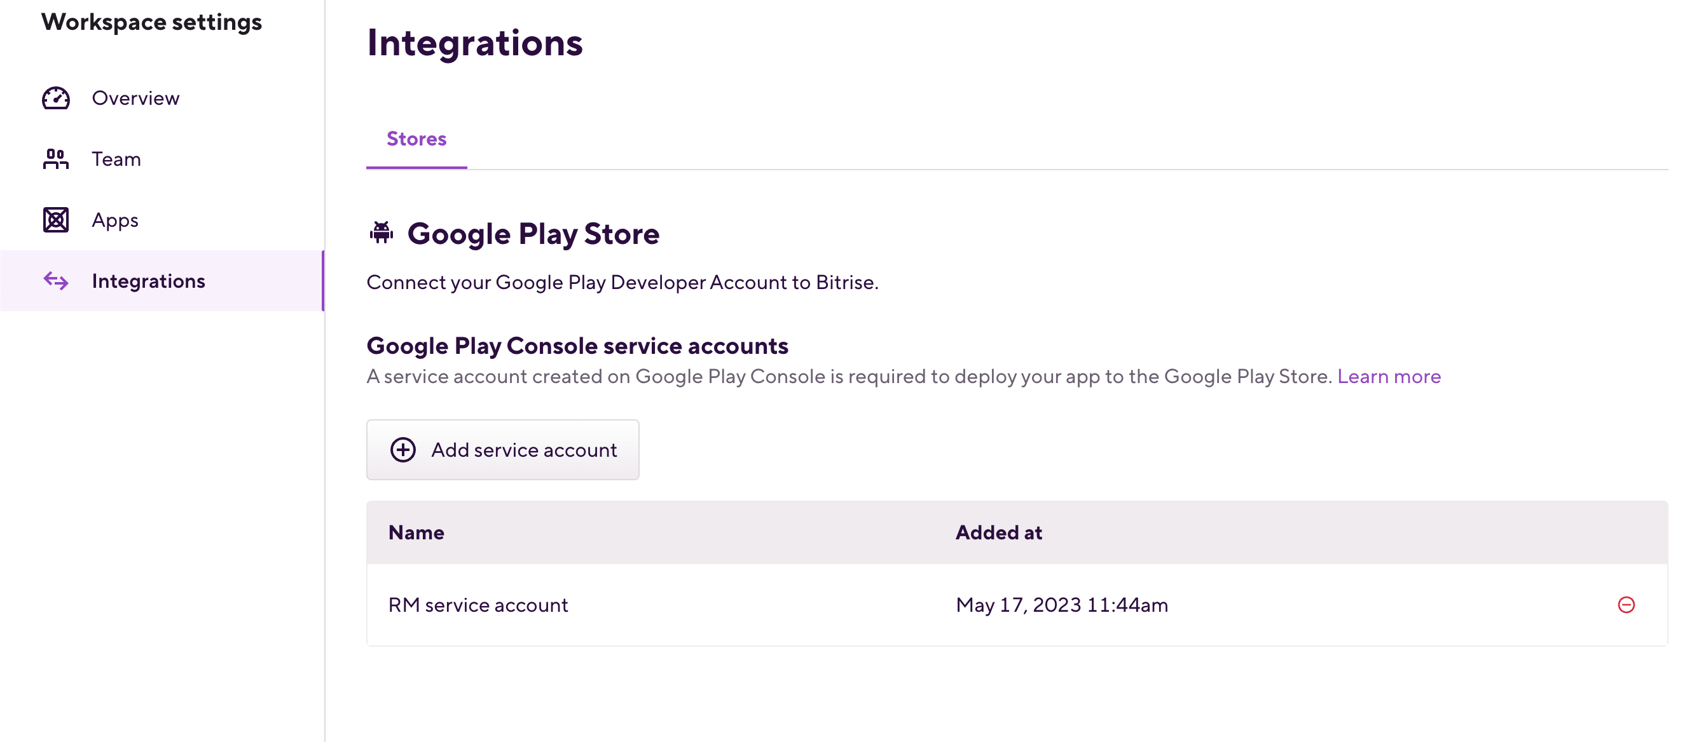1699x742 pixels.
Task: Click the Workspace settings heading
Action: pyautogui.click(x=151, y=21)
